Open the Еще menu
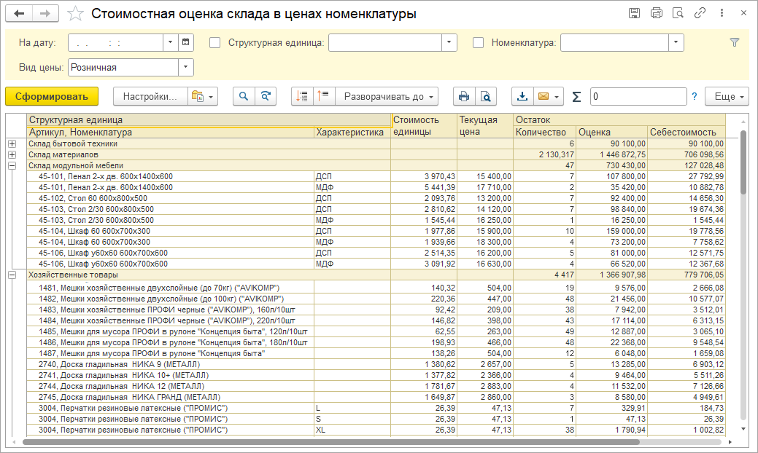Viewport: 758px width, 453px height. pyautogui.click(x=727, y=96)
